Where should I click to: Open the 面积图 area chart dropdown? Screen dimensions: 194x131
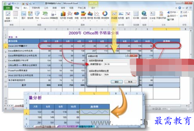90,20
